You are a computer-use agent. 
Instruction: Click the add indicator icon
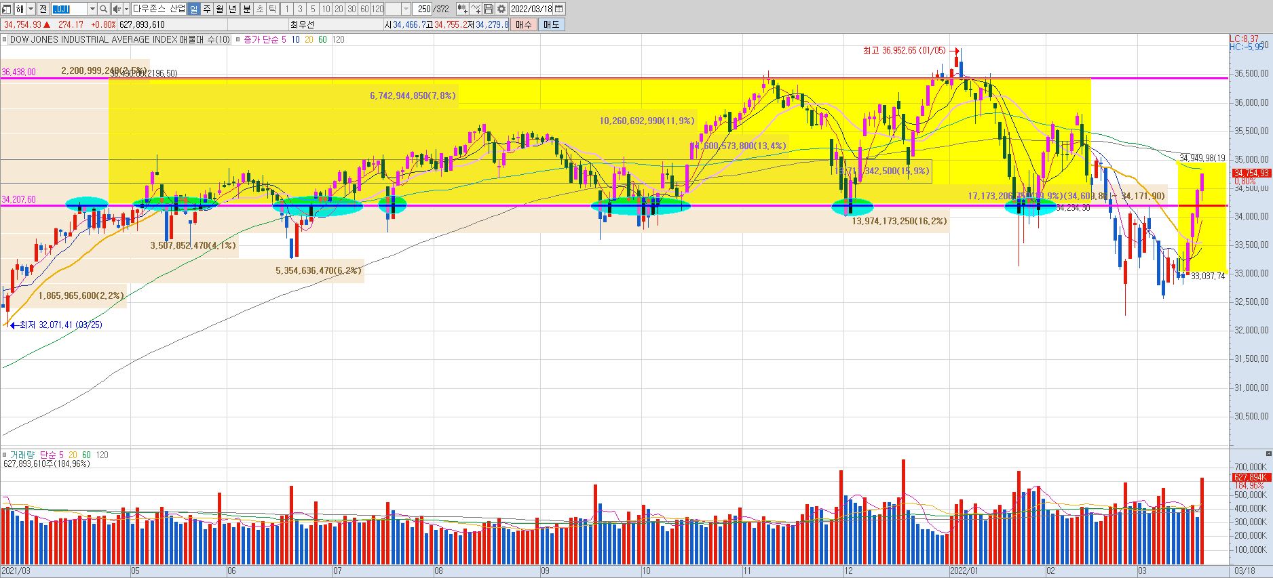pyautogui.click(x=462, y=9)
